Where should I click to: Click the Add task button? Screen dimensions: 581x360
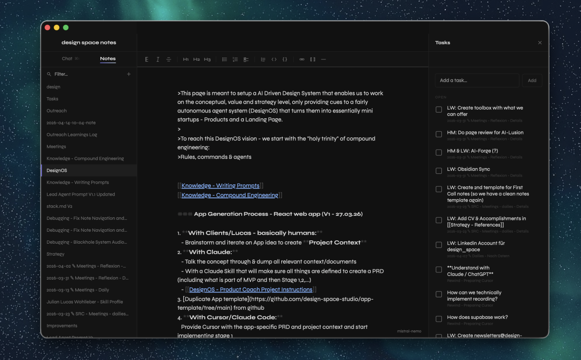click(532, 80)
